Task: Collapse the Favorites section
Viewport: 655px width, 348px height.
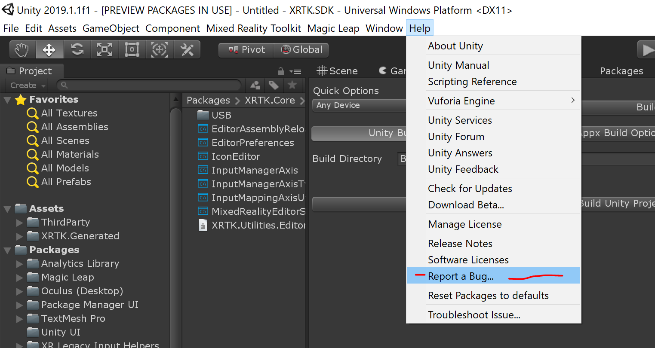Action: 7,100
